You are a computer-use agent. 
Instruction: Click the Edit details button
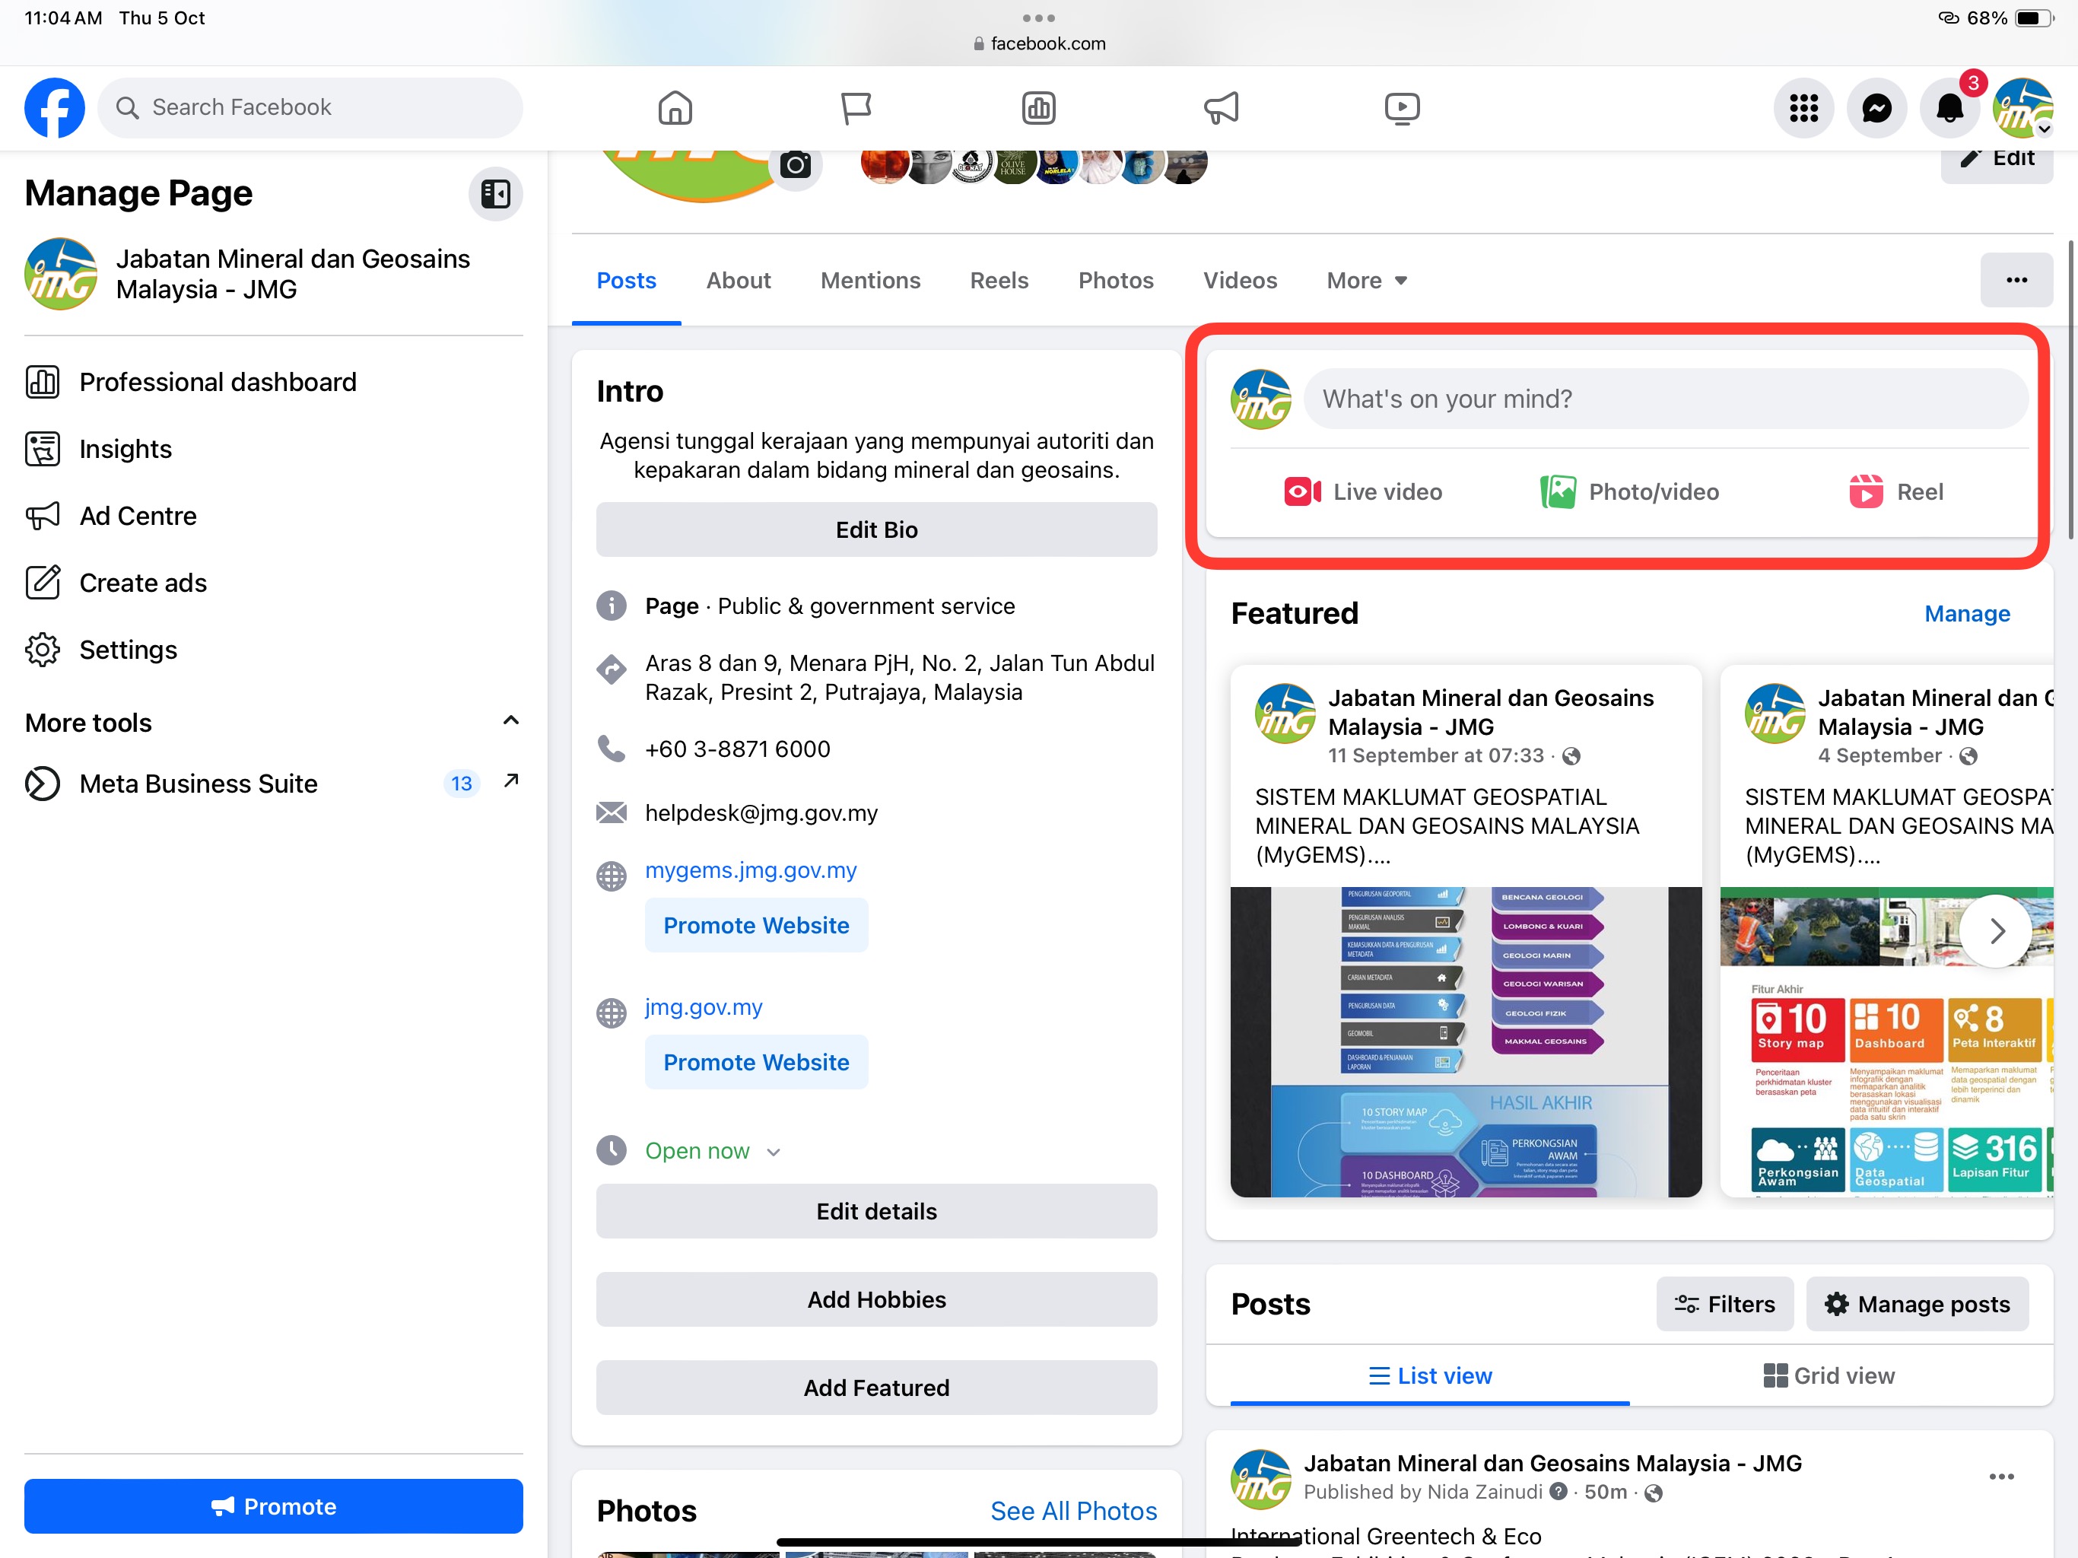(x=875, y=1210)
